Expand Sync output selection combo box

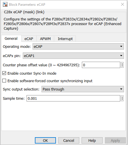[83, 89]
